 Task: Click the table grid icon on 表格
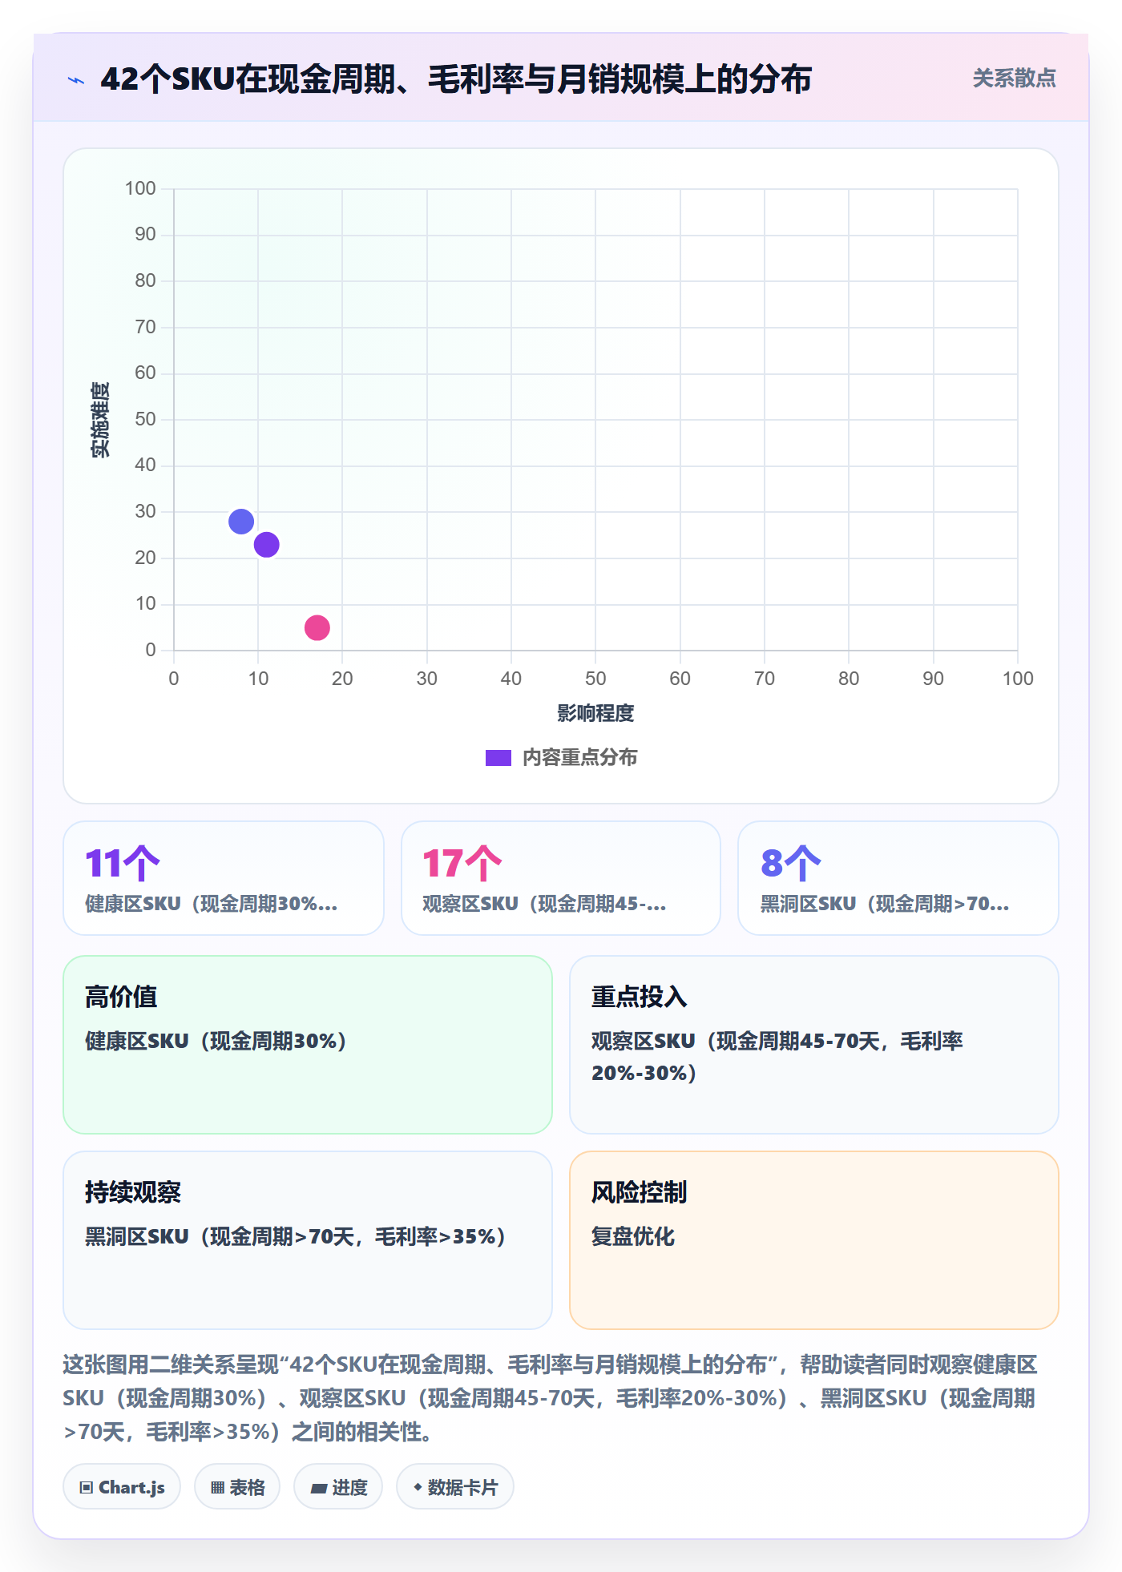tap(218, 1488)
